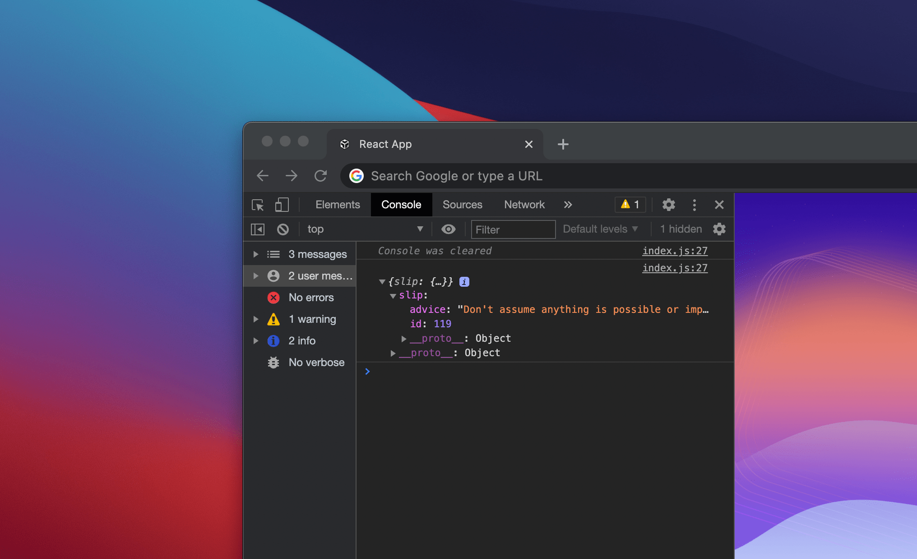Click the browser Back arrow
This screenshot has width=917, height=559.
[263, 176]
